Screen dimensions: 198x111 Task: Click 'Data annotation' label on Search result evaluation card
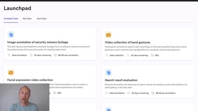click(117, 93)
